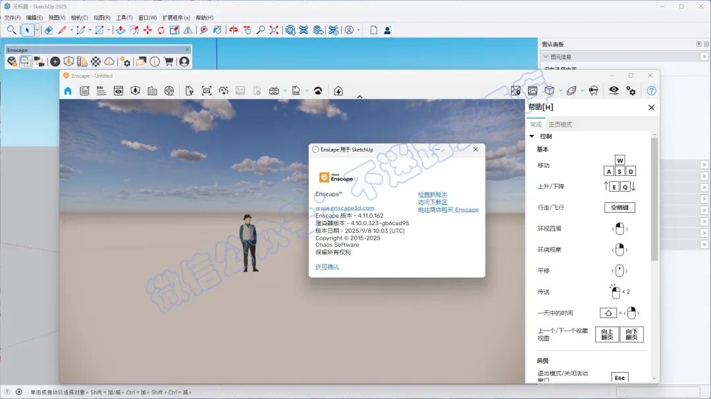Screen dimensions: 711x399
Task: Open visual settings eye icon
Action: click(614, 90)
